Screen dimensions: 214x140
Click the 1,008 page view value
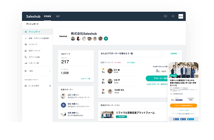(65, 73)
